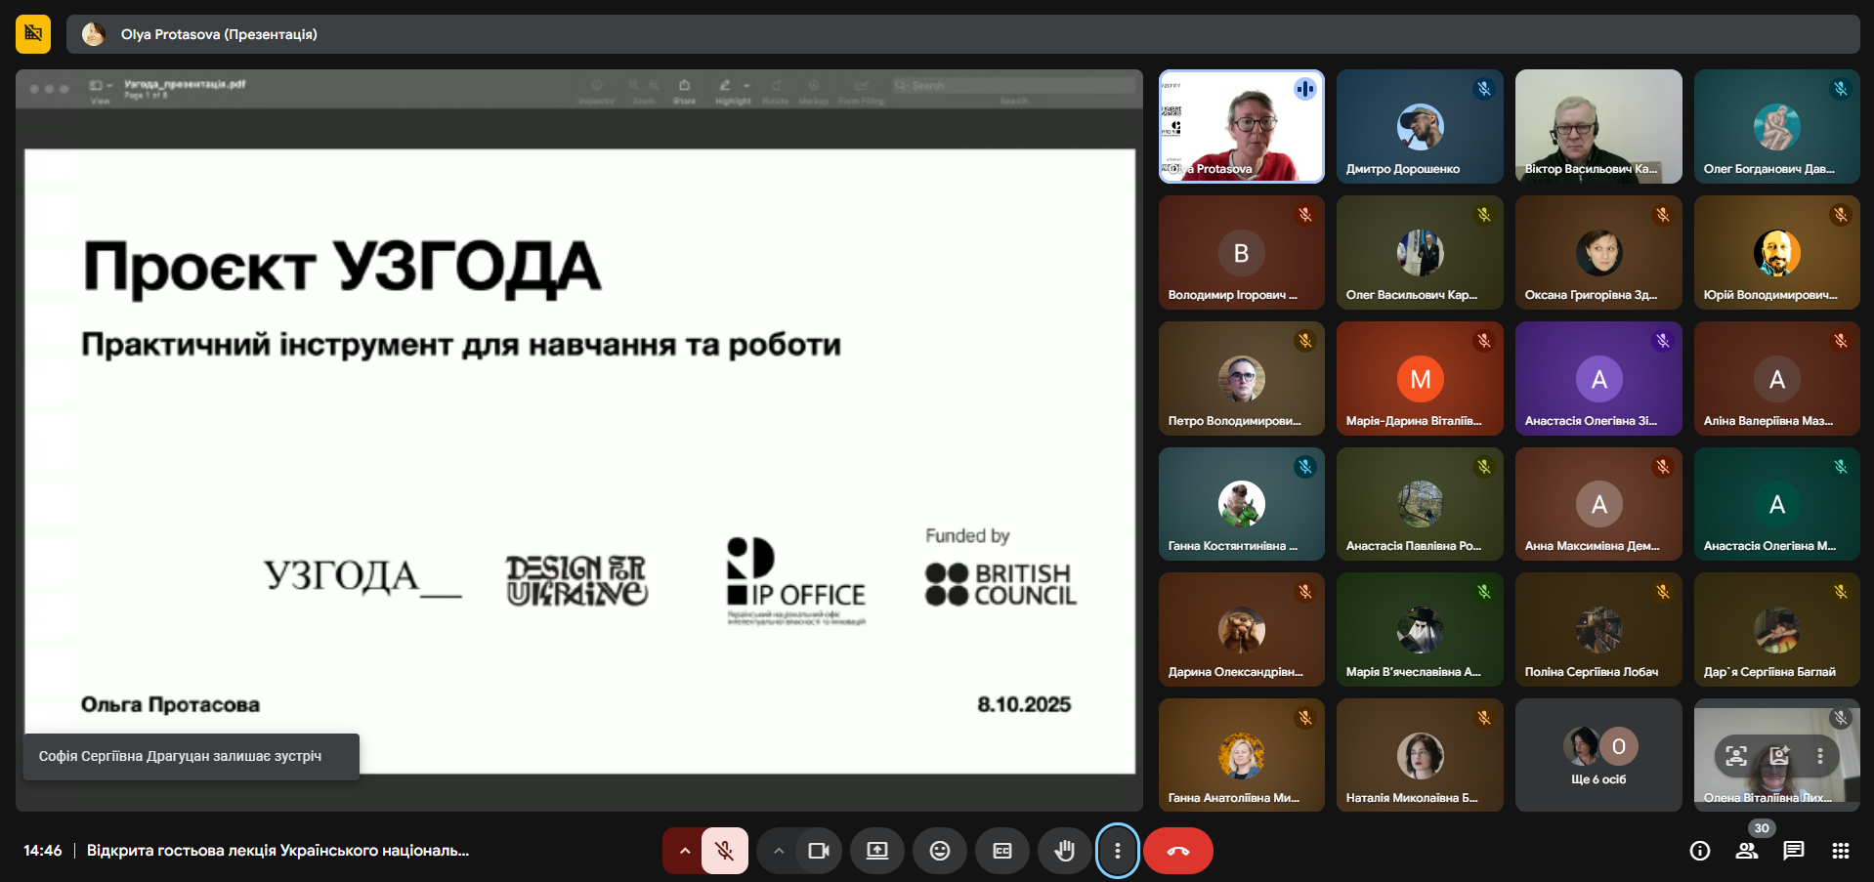Toggle closed captions
1874x882 pixels.
coord(1001,851)
